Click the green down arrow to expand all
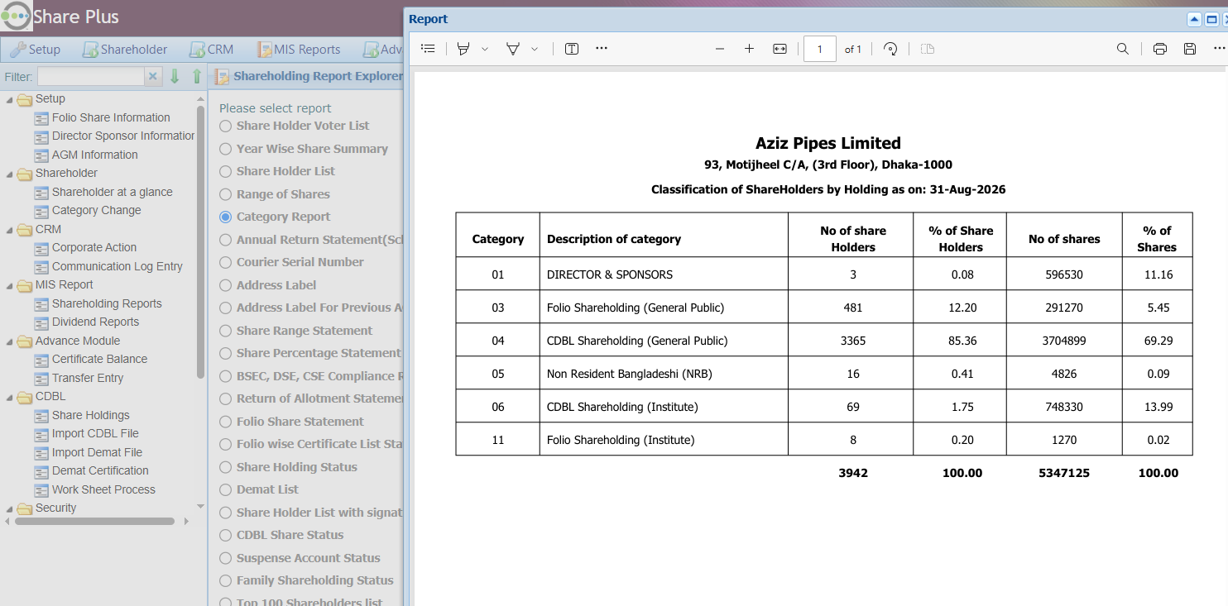Image resolution: width=1228 pixels, height=606 pixels. pos(175,77)
